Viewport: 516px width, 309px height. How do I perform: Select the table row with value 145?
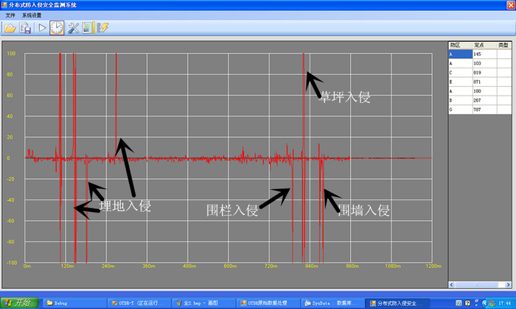tap(480, 54)
